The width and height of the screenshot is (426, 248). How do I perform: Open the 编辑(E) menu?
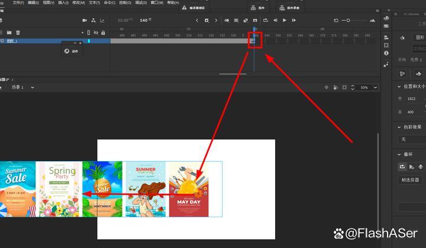click(33, 2)
